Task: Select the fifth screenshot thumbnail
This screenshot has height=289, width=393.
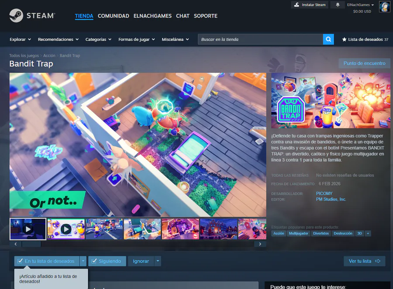Action: tap(180, 229)
